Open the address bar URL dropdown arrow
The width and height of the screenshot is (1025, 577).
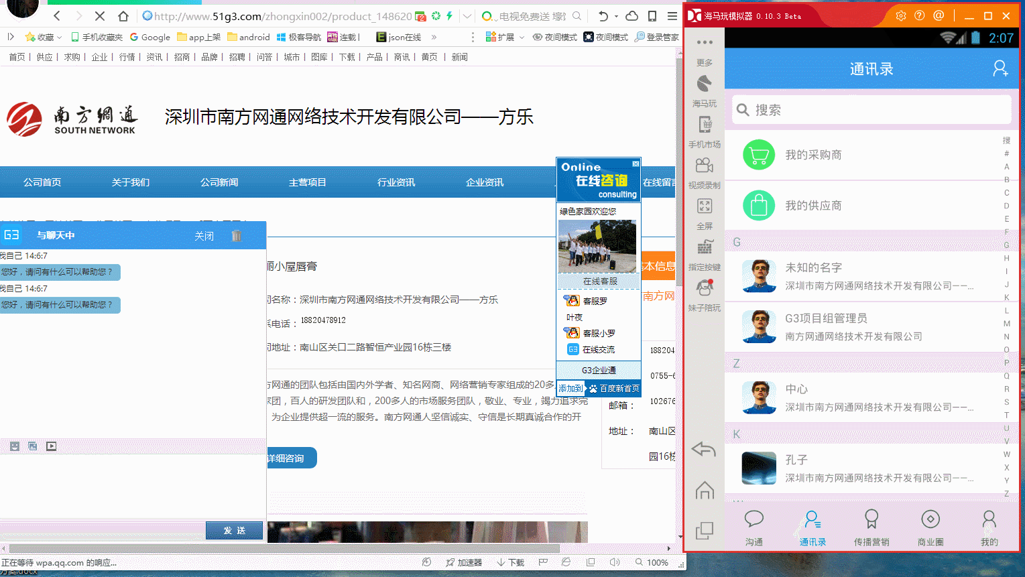click(x=467, y=15)
